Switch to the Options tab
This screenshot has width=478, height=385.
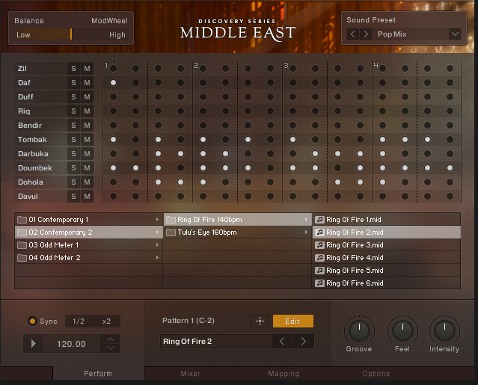376,374
